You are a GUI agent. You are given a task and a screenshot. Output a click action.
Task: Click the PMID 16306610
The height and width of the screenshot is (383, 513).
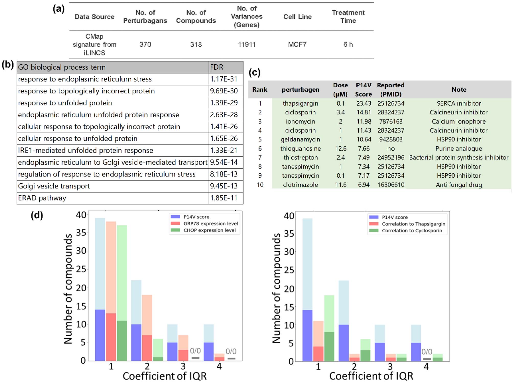(x=391, y=185)
